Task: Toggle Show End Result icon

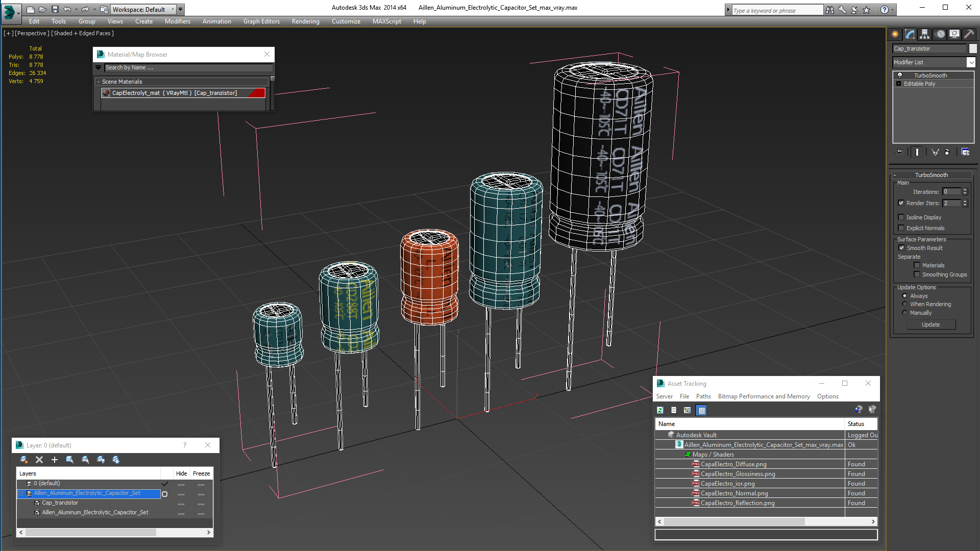Action: click(917, 152)
